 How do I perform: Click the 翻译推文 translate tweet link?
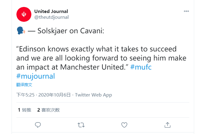pyautogui.click(x=24, y=85)
